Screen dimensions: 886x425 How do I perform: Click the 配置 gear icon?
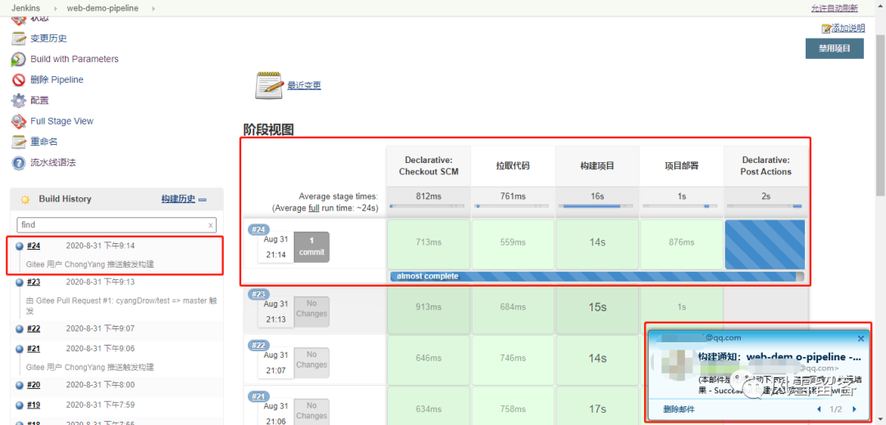[19, 101]
